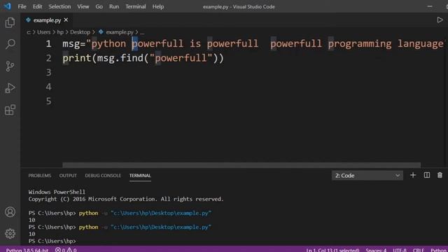Create a new terminal with plus icon
Viewport: 448px width, 252px height.
(413, 175)
